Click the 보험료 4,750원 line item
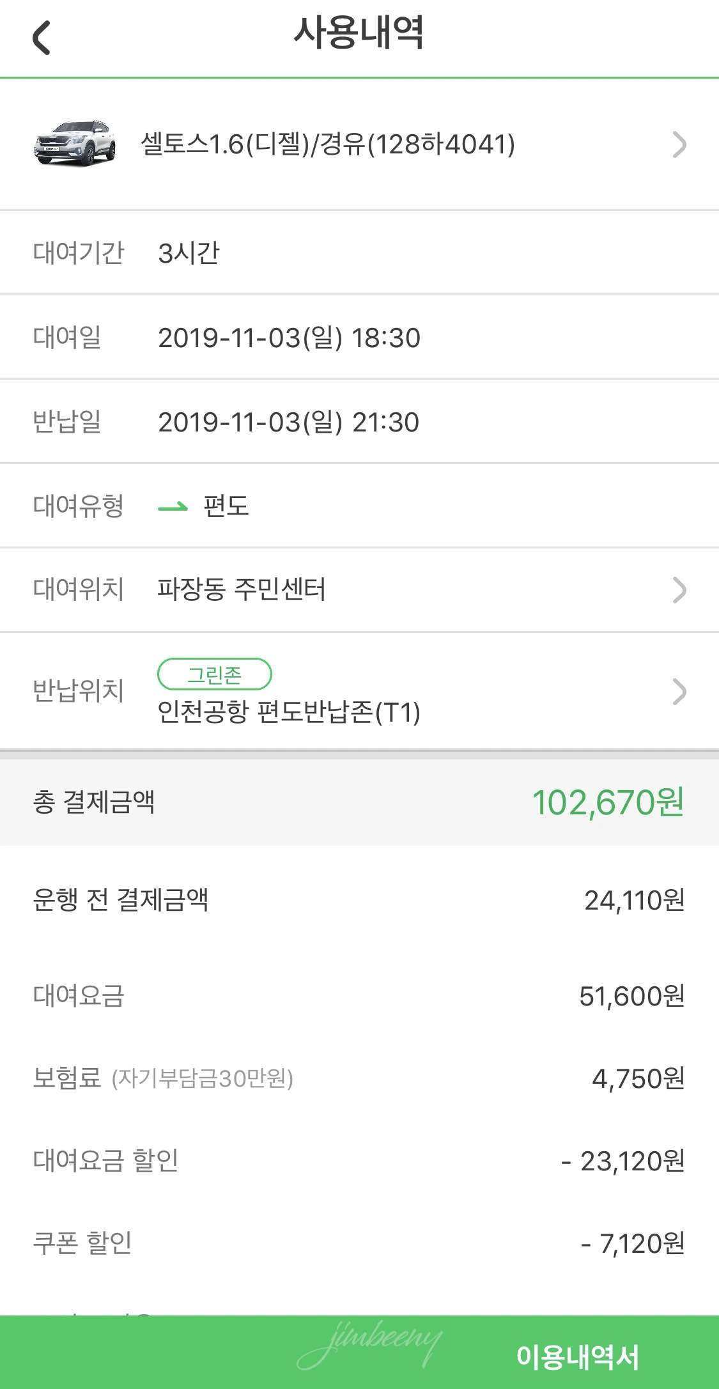719x1389 pixels. pos(359,1078)
